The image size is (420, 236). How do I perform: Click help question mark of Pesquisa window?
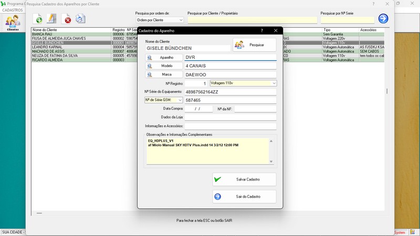click(373, 4)
